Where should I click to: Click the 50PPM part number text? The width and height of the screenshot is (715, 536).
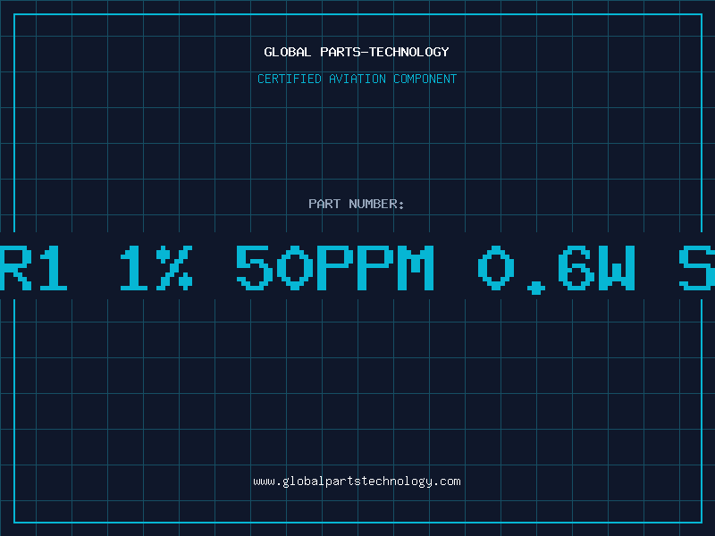tap(334, 267)
